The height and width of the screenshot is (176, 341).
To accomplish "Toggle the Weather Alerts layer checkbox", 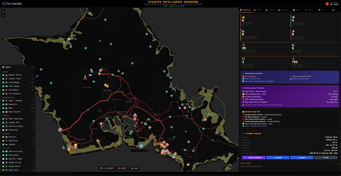I will (x=3, y=75).
